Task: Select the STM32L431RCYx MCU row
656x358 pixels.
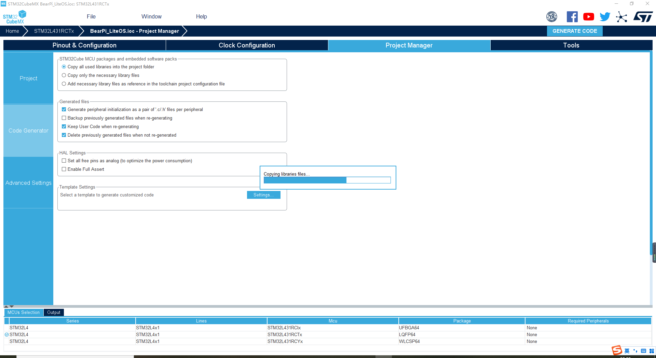Action: (x=328, y=342)
